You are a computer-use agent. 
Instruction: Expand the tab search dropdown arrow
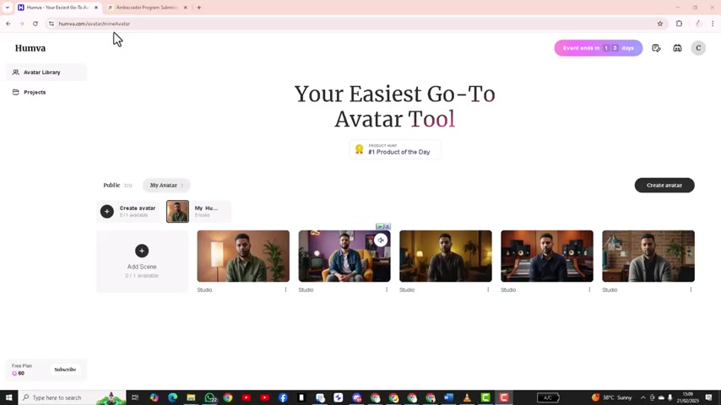click(x=8, y=8)
